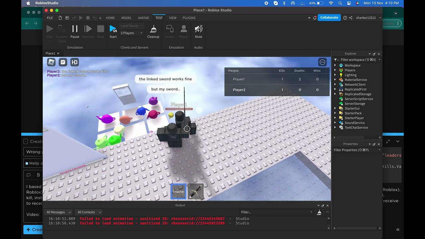This screenshot has width=425, height=239.
Task: Switch to the AVATAR tab
Action: click(143, 18)
